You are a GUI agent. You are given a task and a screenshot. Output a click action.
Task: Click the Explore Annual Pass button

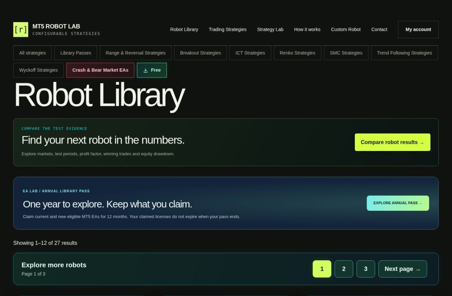[398, 203]
